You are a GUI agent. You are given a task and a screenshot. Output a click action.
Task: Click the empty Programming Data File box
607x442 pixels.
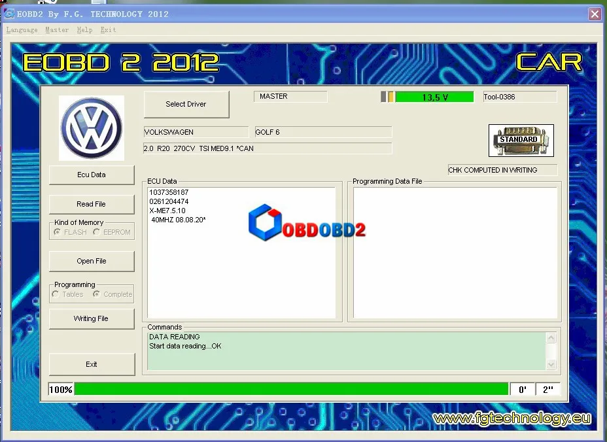point(455,253)
